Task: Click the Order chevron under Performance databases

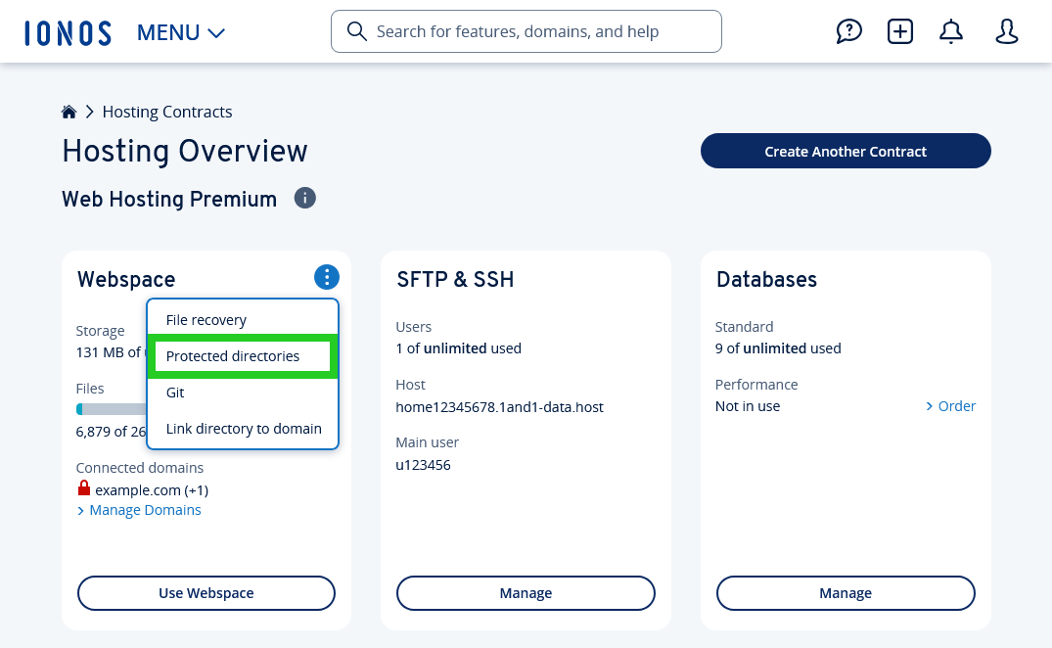Action: click(949, 405)
